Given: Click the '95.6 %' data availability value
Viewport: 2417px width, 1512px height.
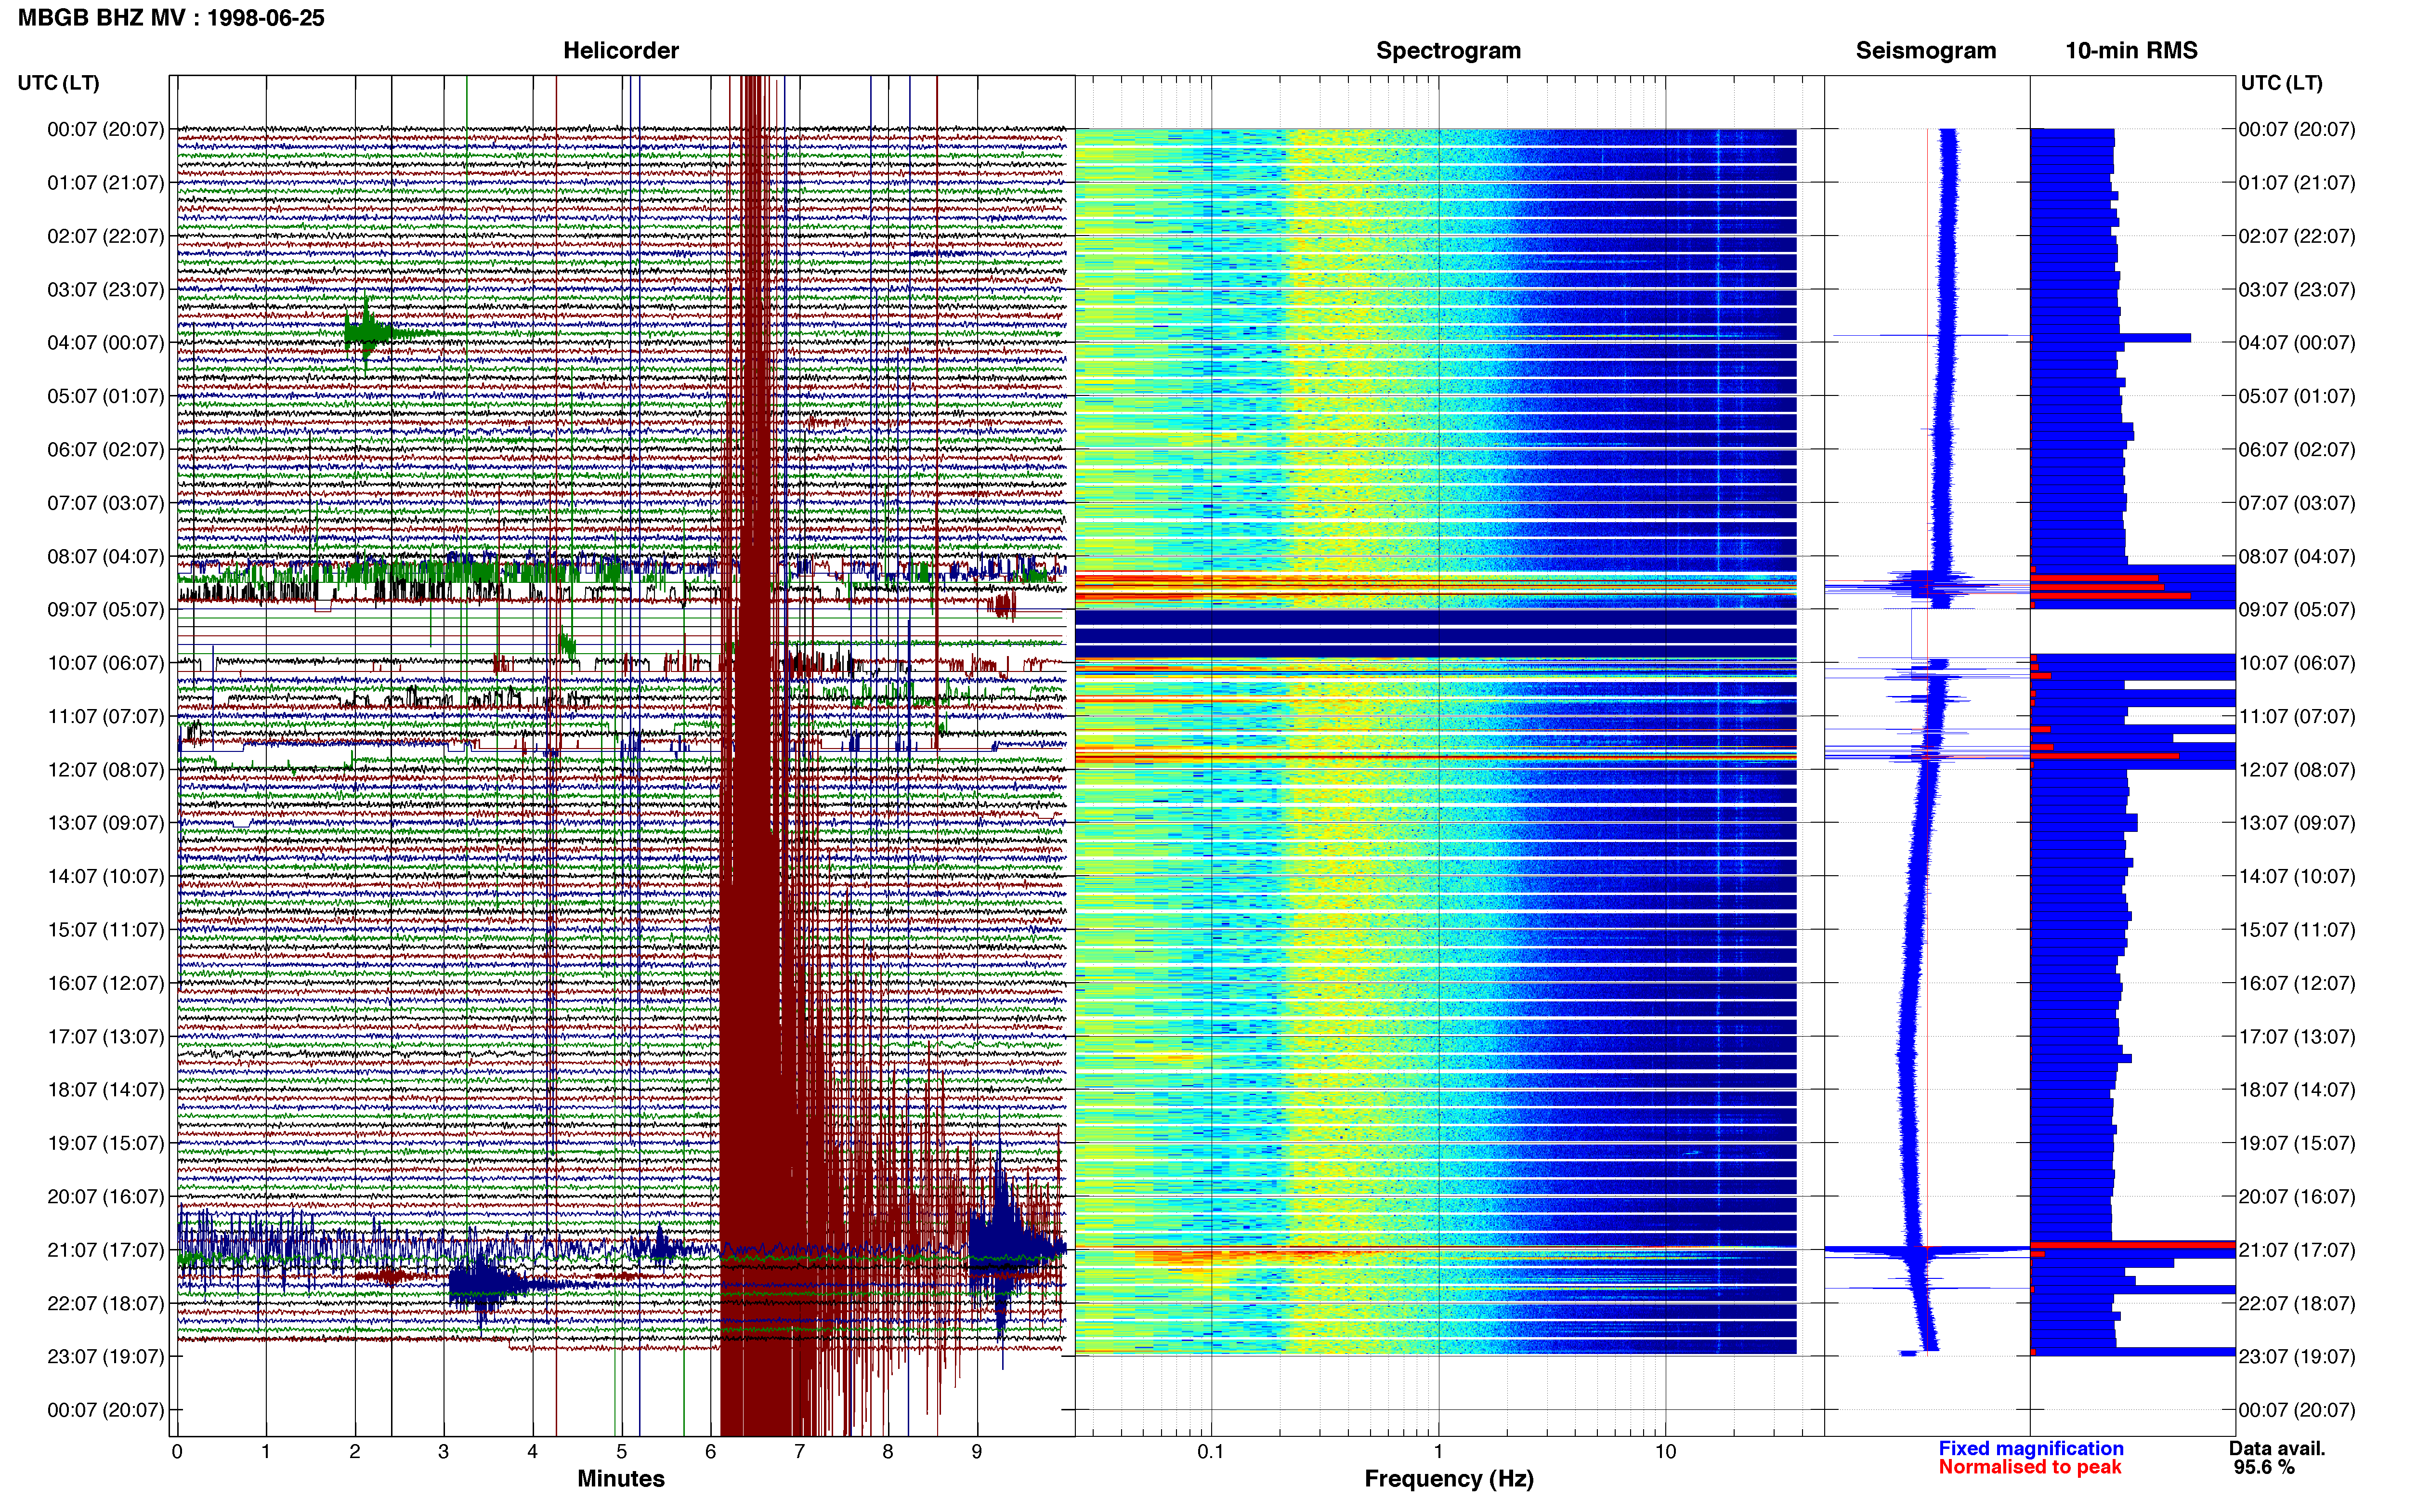Looking at the screenshot, I should [2264, 1468].
